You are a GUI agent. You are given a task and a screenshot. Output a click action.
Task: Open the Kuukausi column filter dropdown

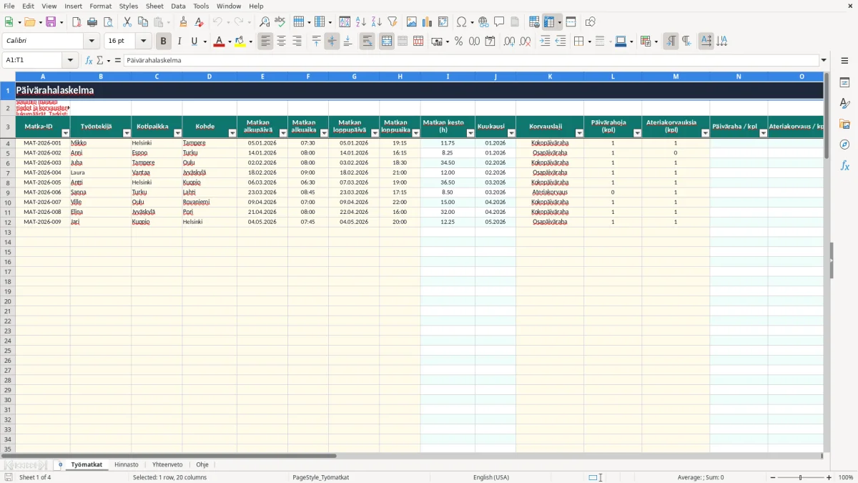tap(511, 133)
